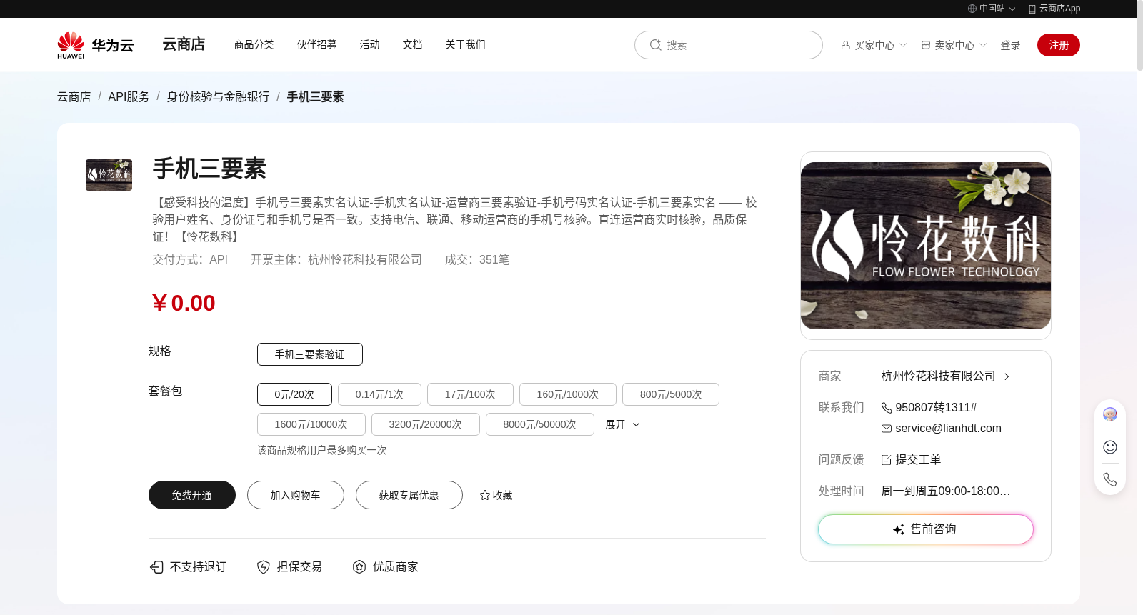This screenshot has height=615, width=1143.
Task: Click the 买家中心 user icon
Action: click(846, 45)
